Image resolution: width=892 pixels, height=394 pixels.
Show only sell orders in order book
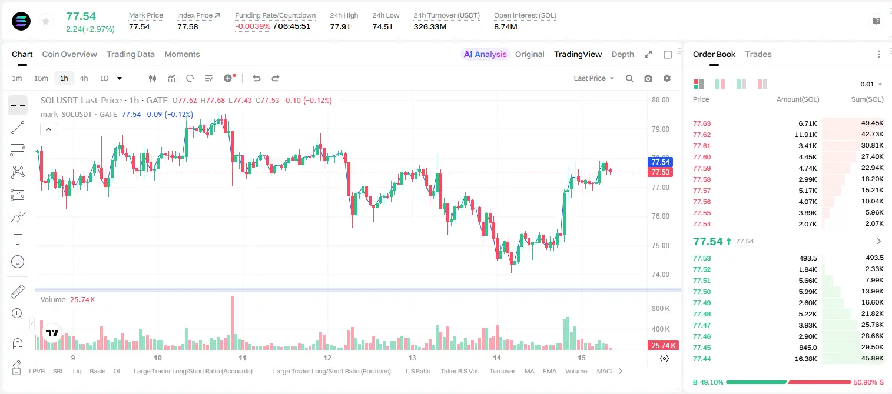coord(762,84)
